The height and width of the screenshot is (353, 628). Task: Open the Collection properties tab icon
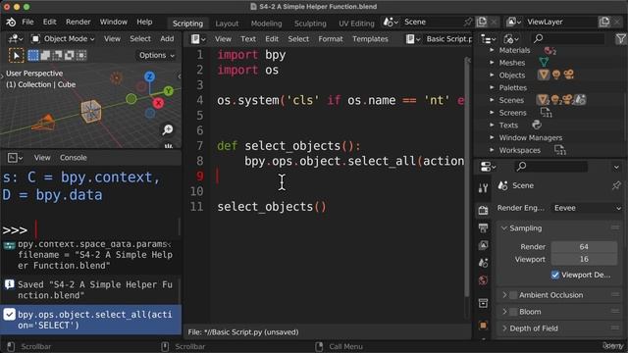(x=483, y=303)
